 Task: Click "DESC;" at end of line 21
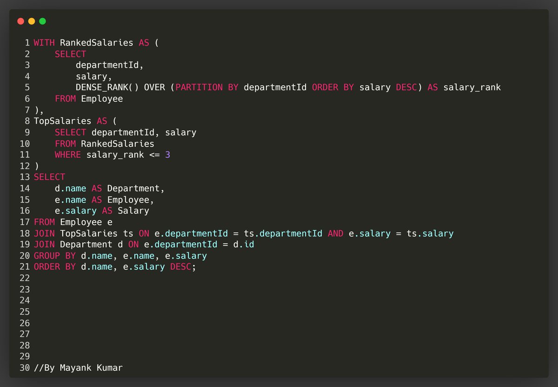point(183,267)
